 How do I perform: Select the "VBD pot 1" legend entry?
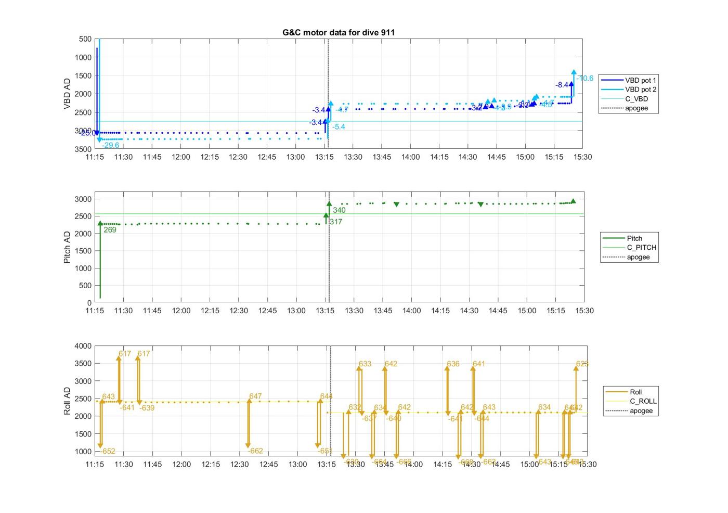(x=629, y=80)
